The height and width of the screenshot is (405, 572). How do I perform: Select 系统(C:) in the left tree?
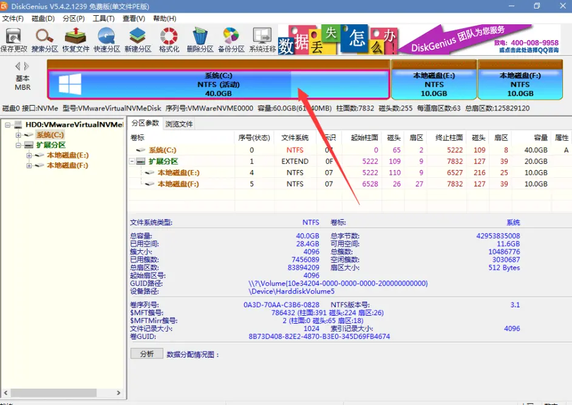[x=50, y=135]
